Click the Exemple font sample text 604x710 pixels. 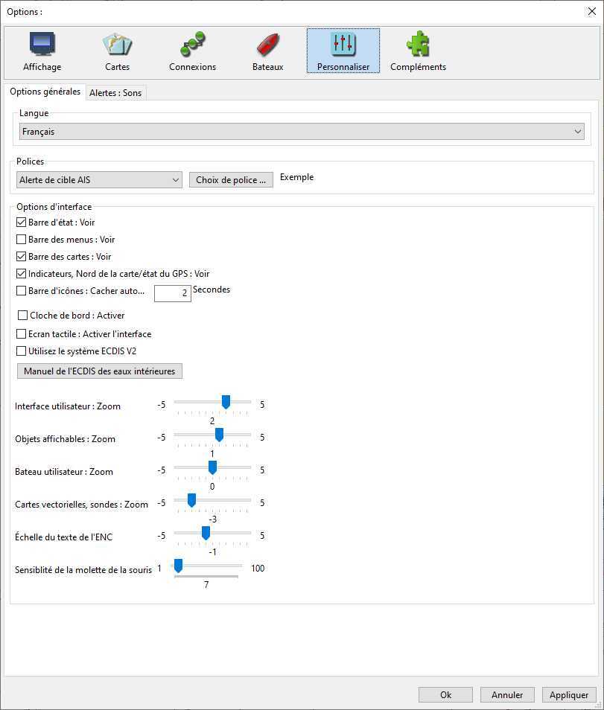[x=297, y=177]
